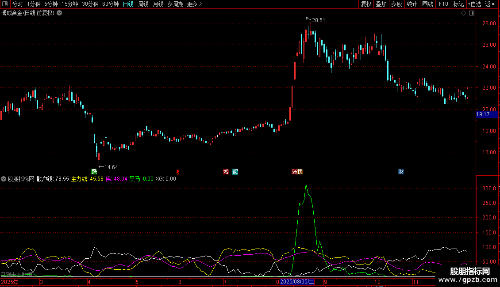Expand the 更多 period options
This screenshot has width=500, height=287.
195,4
